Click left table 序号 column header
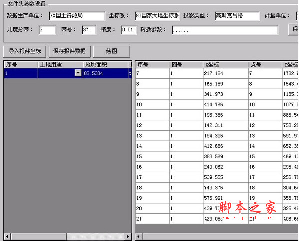Screen dimensions: 299x241 tap(21, 65)
